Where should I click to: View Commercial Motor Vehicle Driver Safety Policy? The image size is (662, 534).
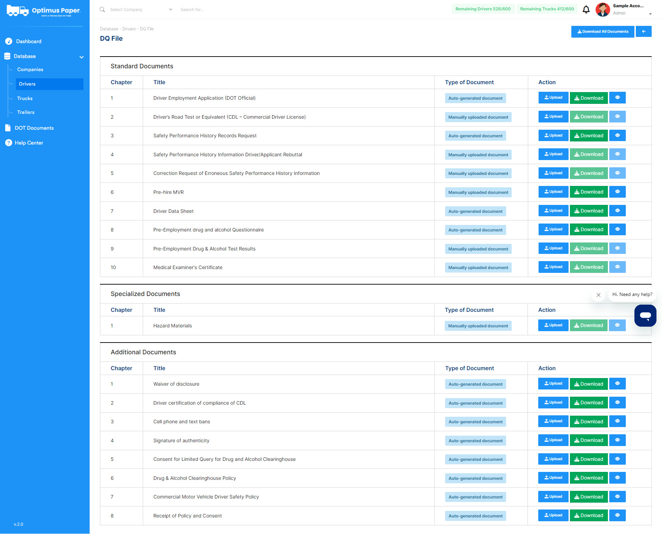pyautogui.click(x=617, y=497)
